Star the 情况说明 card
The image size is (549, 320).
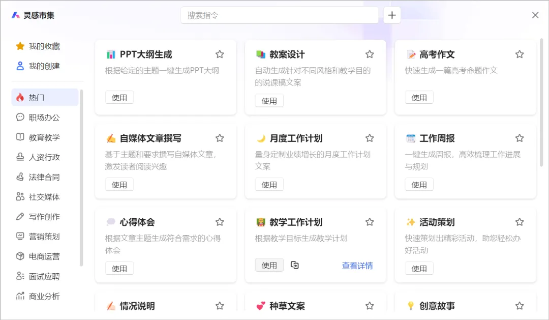(x=220, y=306)
